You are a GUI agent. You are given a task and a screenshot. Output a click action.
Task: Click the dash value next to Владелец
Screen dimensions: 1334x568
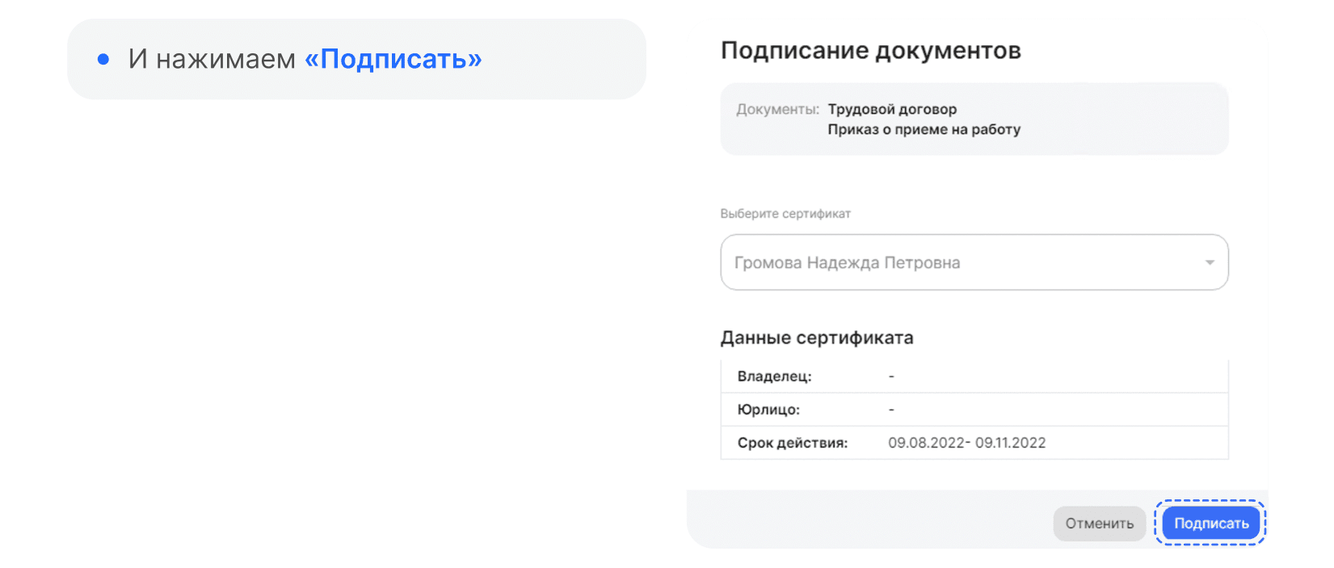[x=891, y=377]
